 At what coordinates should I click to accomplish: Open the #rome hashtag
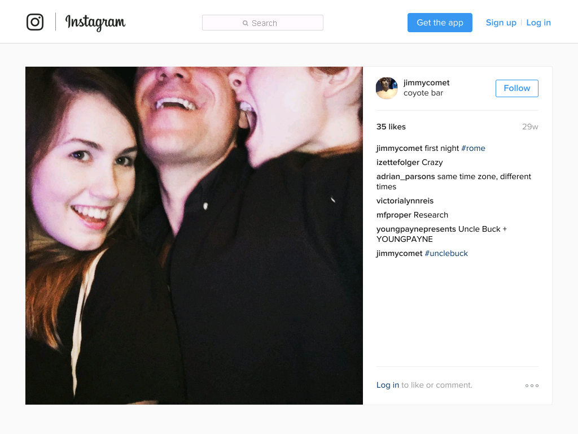pyautogui.click(x=473, y=148)
